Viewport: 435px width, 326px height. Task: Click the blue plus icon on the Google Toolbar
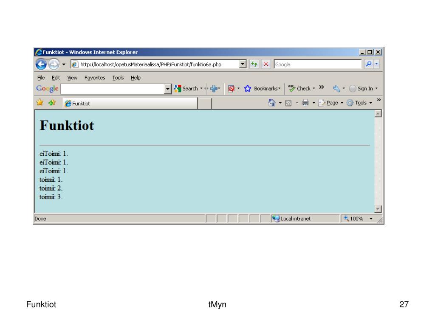pyautogui.click(x=214, y=89)
